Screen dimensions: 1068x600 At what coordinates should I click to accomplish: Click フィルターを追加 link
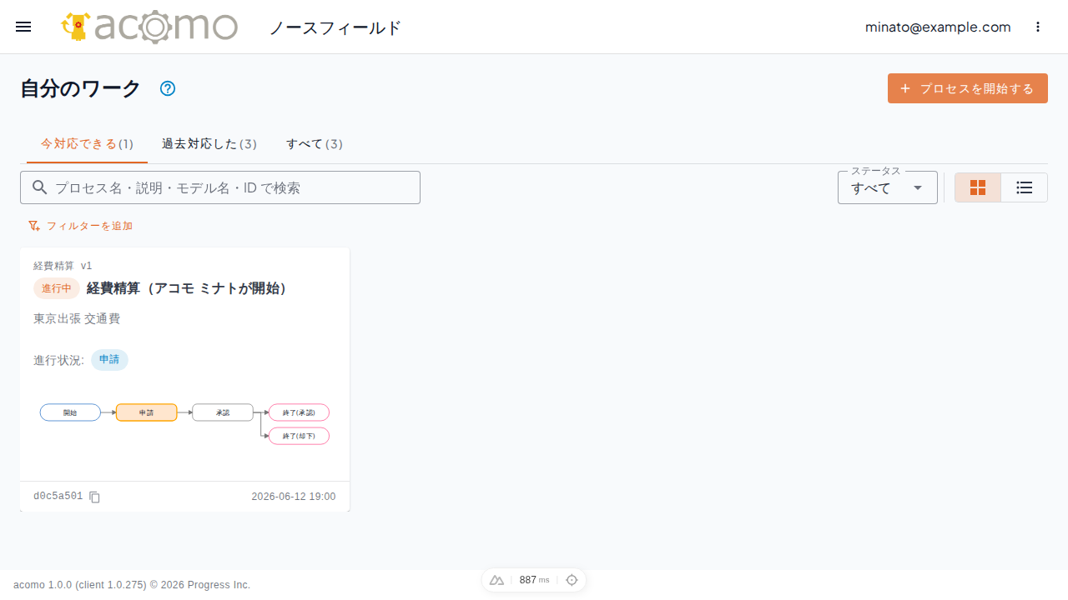[x=80, y=226]
